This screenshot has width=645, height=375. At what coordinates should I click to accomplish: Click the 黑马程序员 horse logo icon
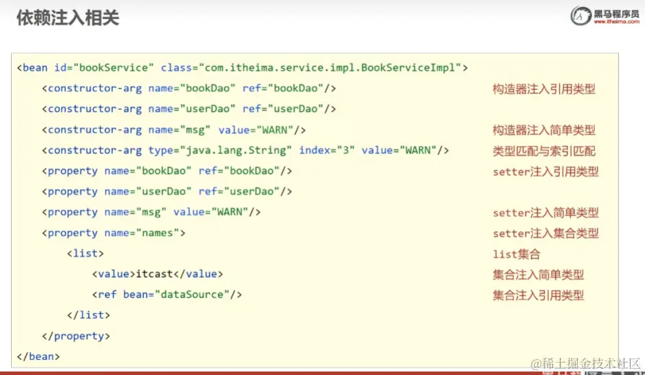click(x=581, y=16)
